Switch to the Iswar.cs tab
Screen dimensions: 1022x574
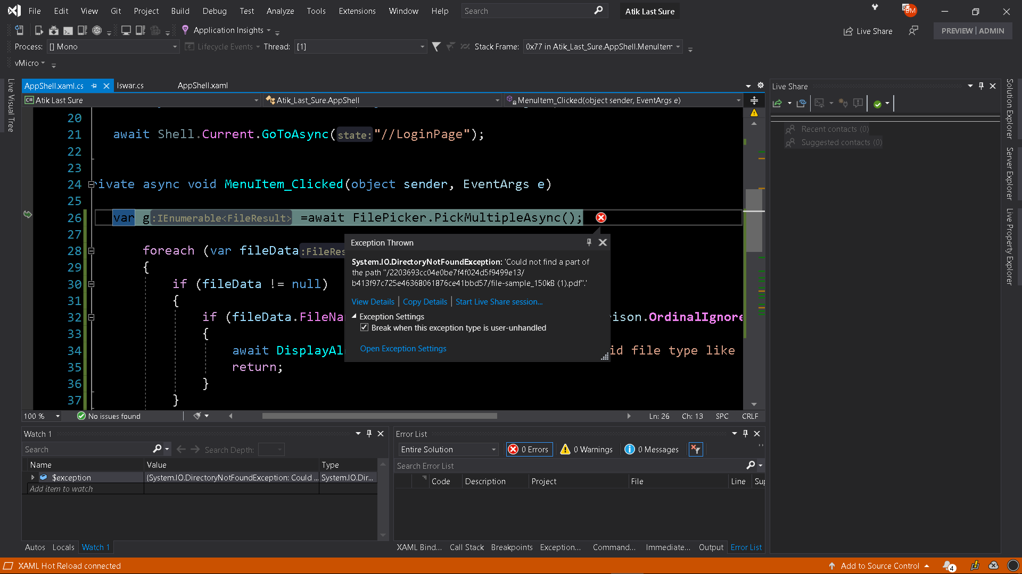(130, 85)
